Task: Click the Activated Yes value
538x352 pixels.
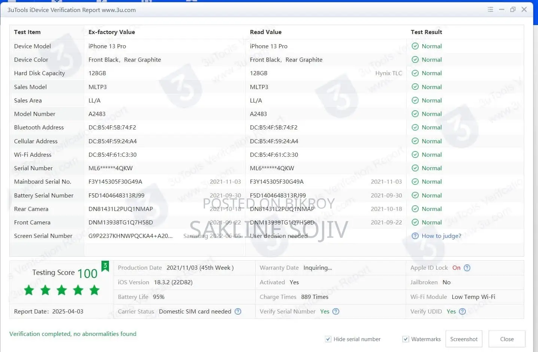Action: tap(294, 282)
